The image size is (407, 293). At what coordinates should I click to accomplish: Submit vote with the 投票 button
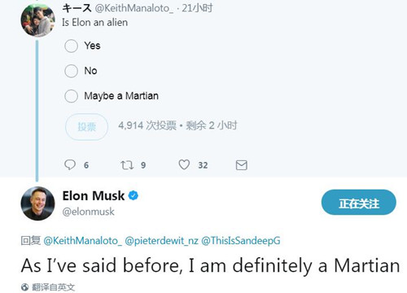click(86, 127)
